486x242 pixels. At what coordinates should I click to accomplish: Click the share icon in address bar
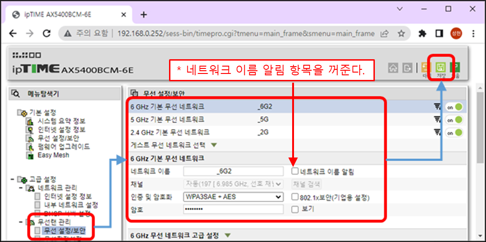[x=385, y=34]
